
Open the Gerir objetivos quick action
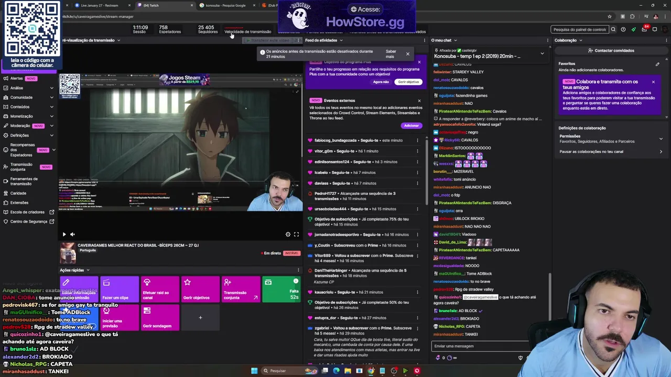point(200,289)
